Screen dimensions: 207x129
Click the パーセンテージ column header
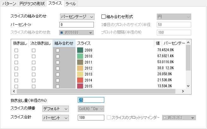174,43
